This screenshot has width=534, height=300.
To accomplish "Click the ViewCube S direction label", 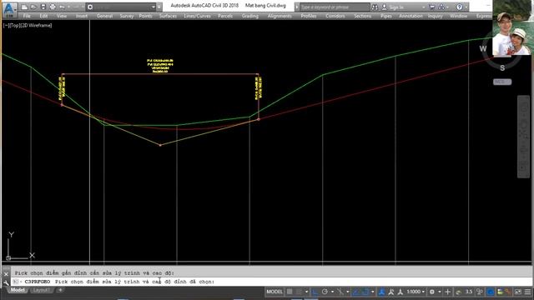I will [x=502, y=68].
